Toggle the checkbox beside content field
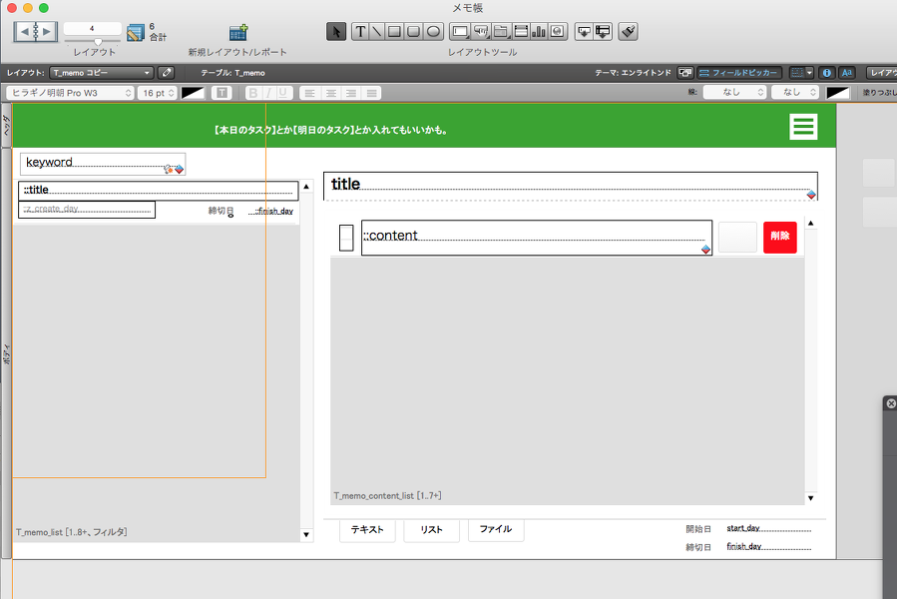Image resolution: width=897 pixels, height=599 pixels. 346,238
